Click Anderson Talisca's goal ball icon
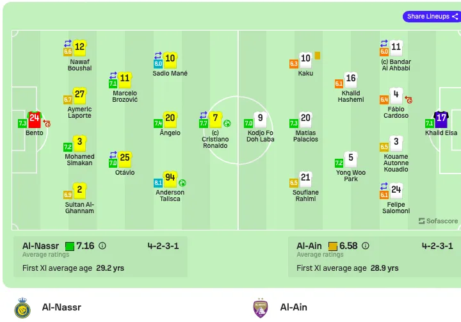 click(182, 183)
